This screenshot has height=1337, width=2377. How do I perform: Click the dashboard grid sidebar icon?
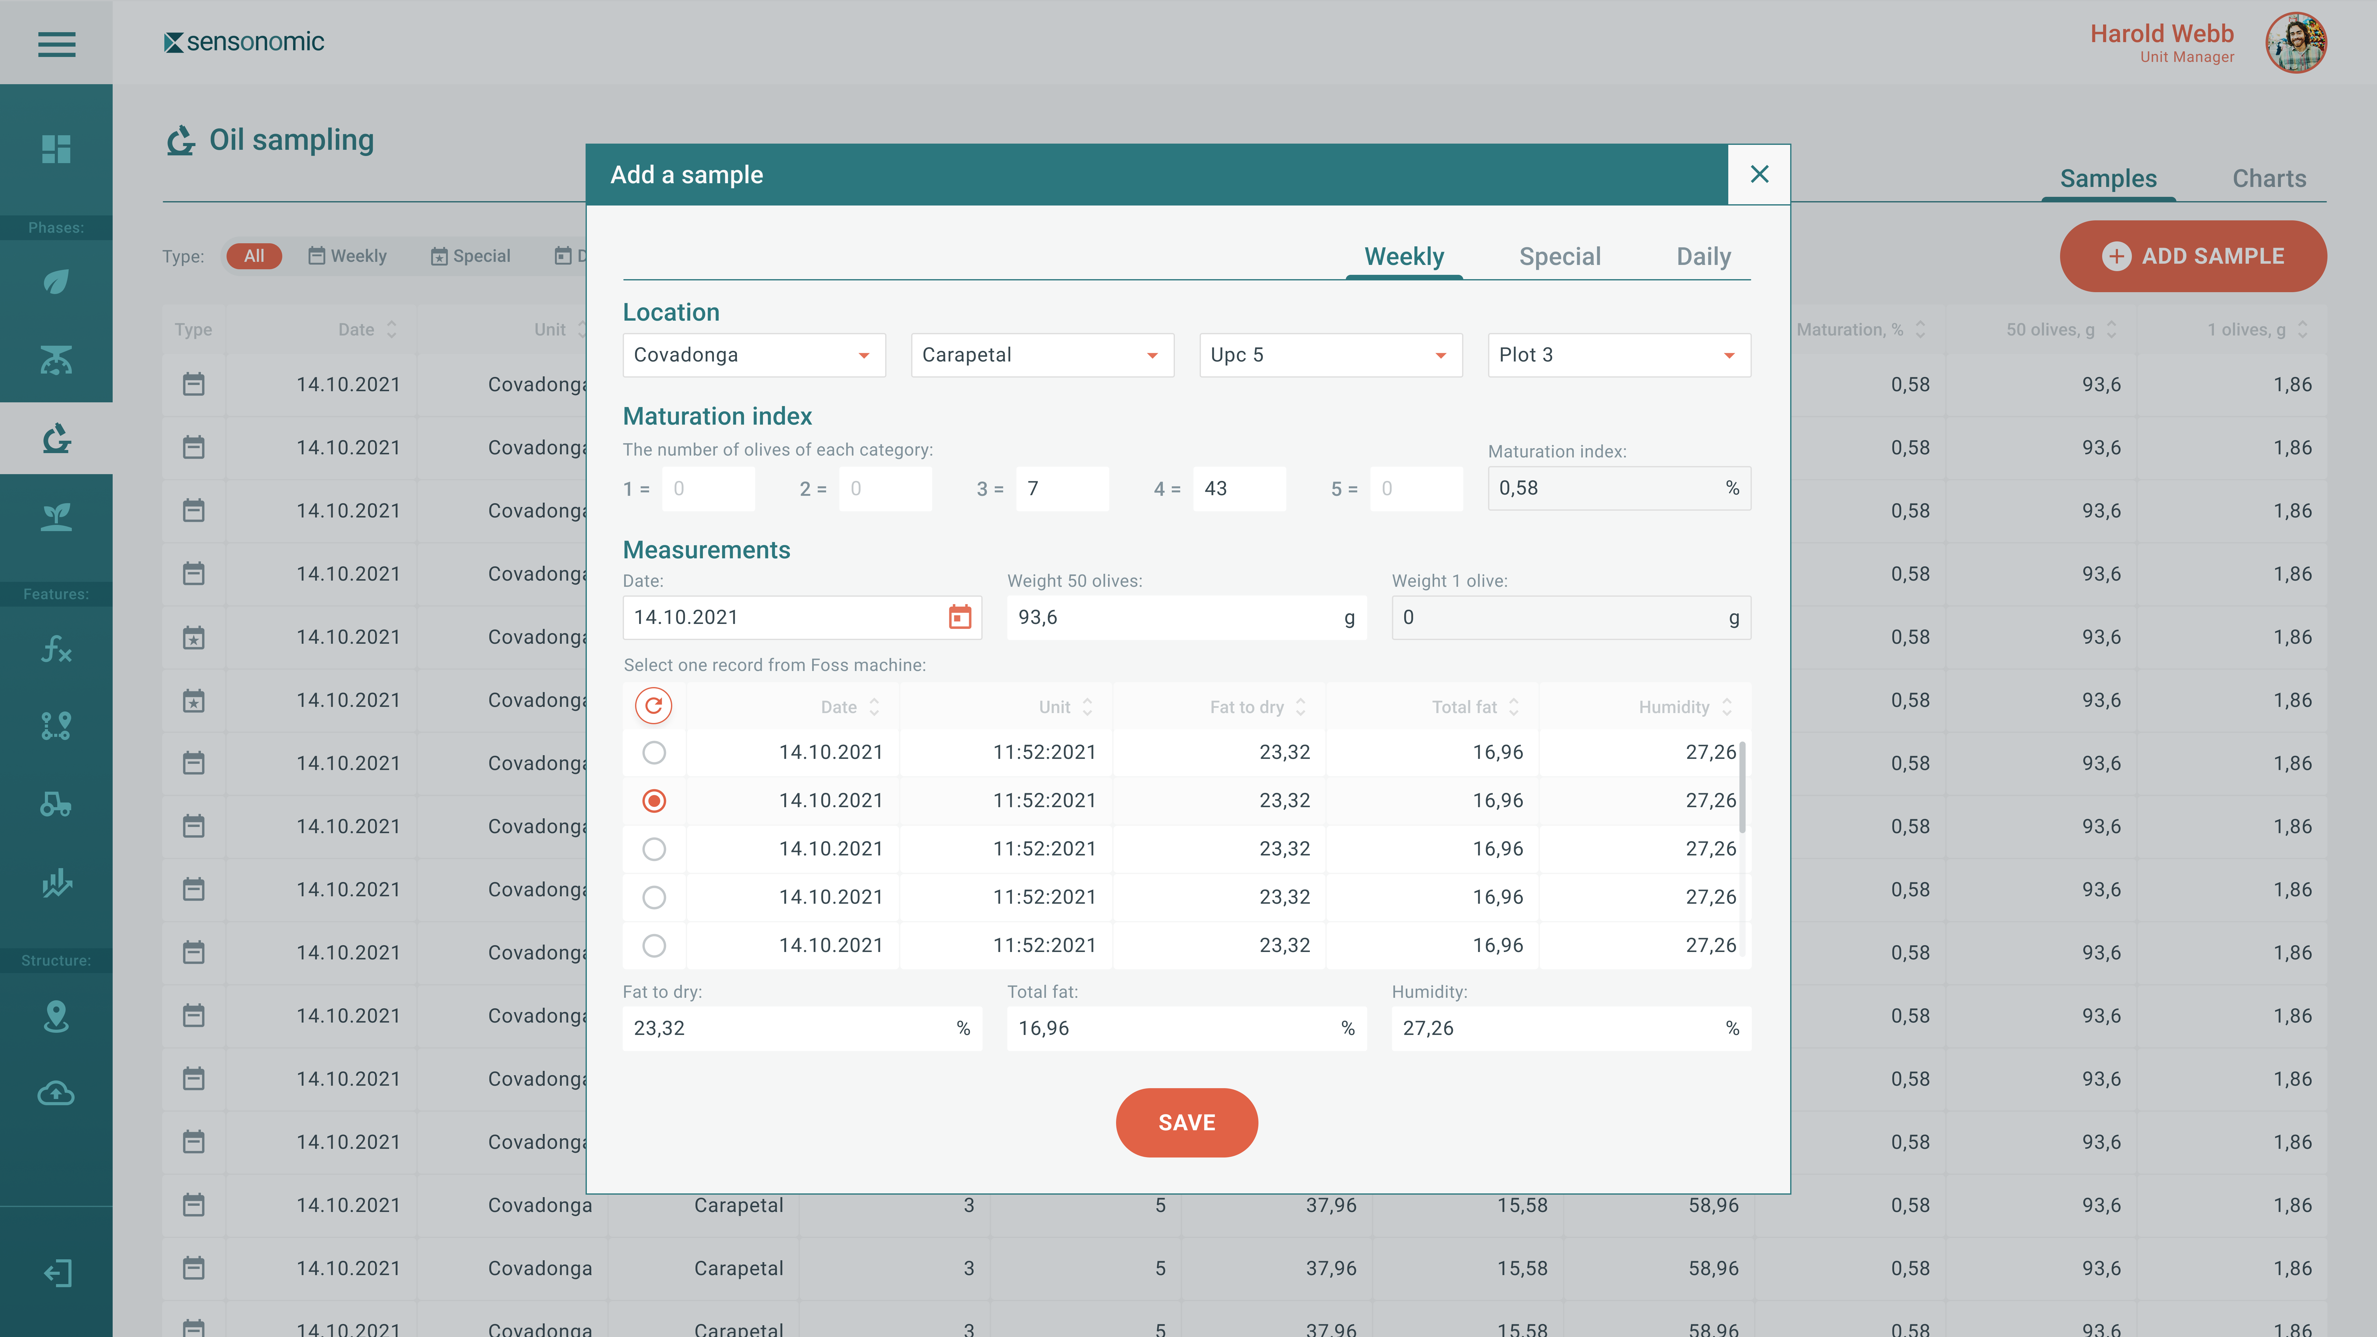tap(56, 149)
